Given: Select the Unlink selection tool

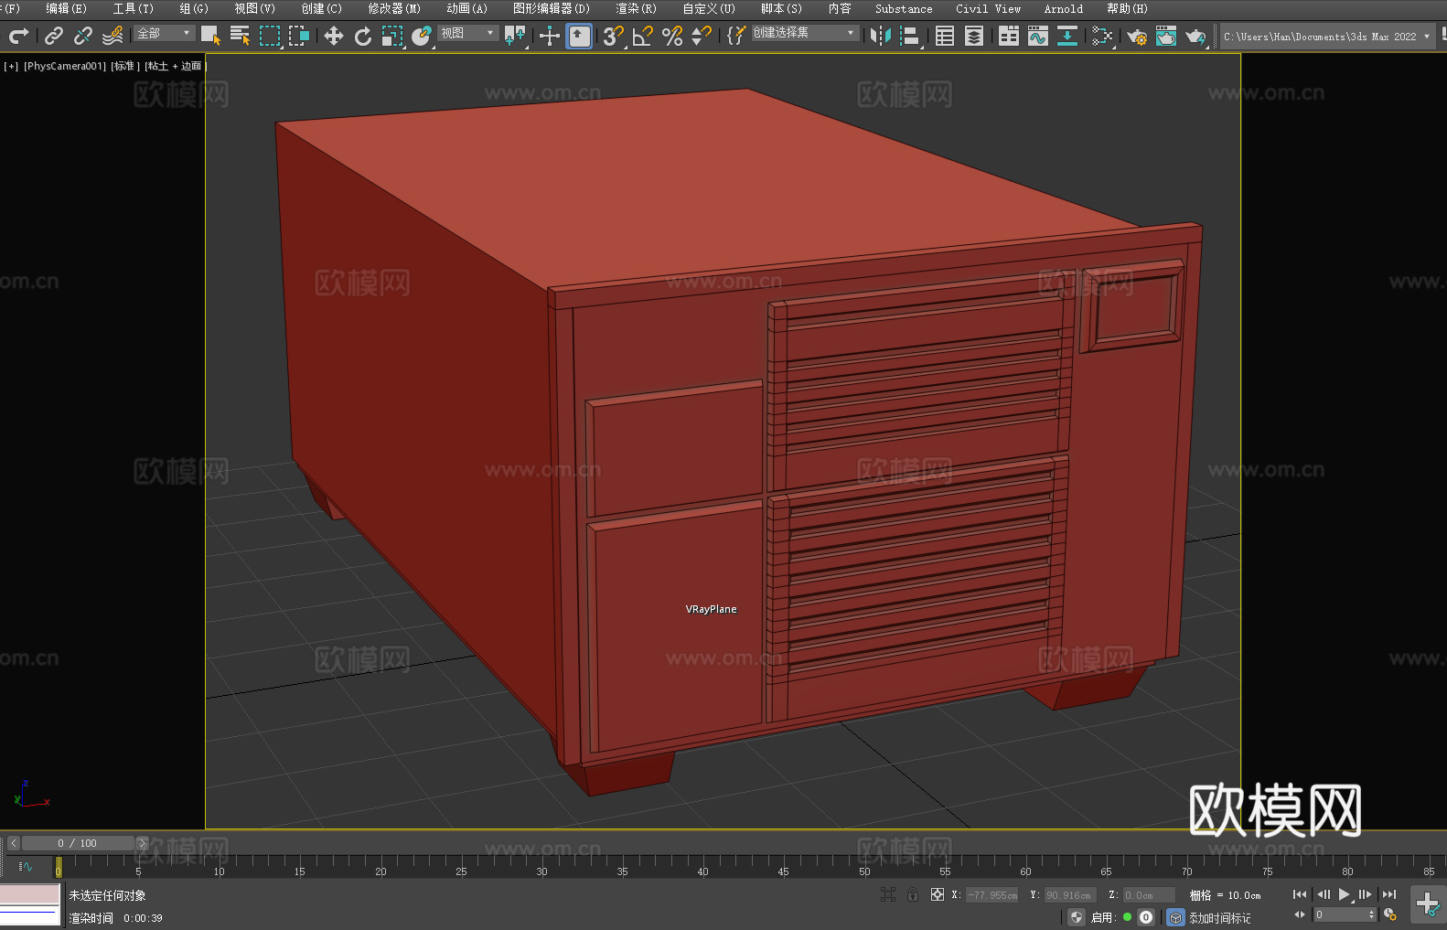Looking at the screenshot, I should pos(83,36).
